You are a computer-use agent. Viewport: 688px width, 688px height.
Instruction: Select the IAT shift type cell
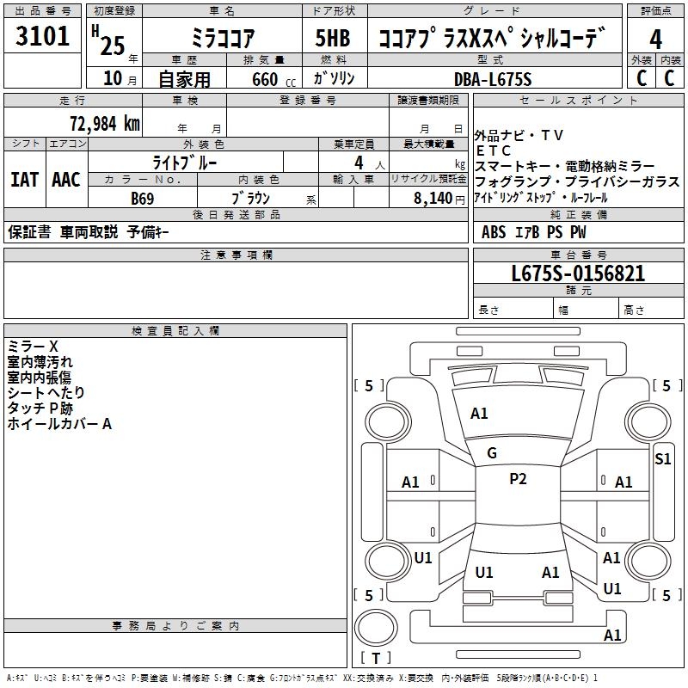(x=24, y=179)
